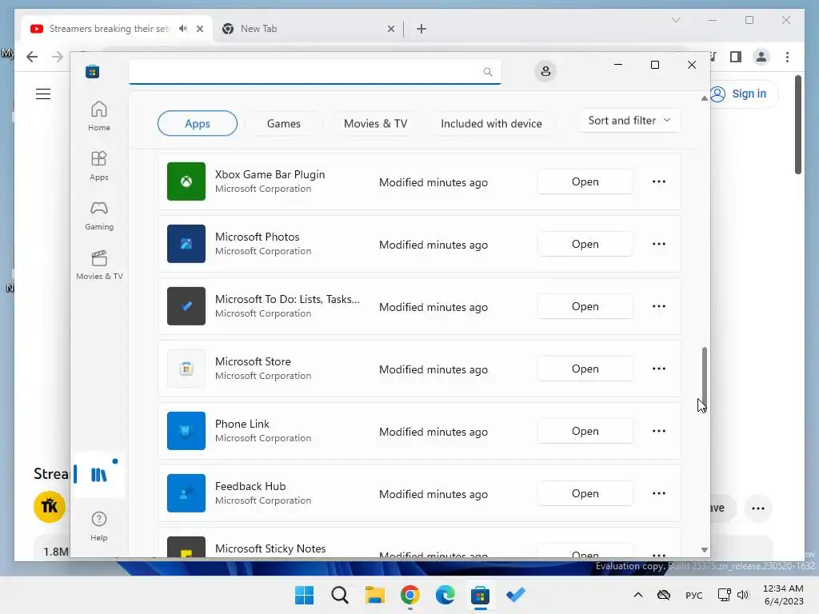
Task: Click scroll down arrow in Store list
Action: pos(704,550)
